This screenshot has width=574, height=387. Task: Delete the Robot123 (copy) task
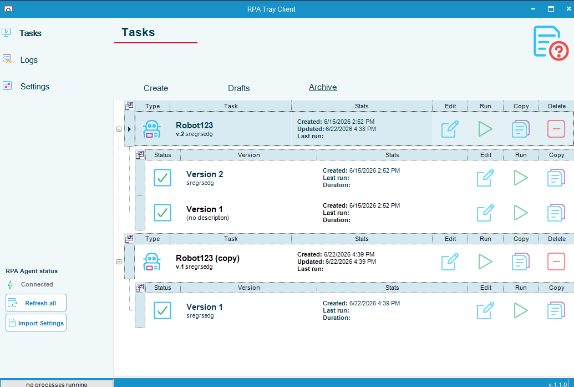coord(556,262)
